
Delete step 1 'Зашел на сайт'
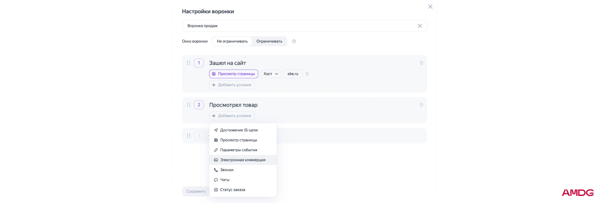tap(421, 63)
